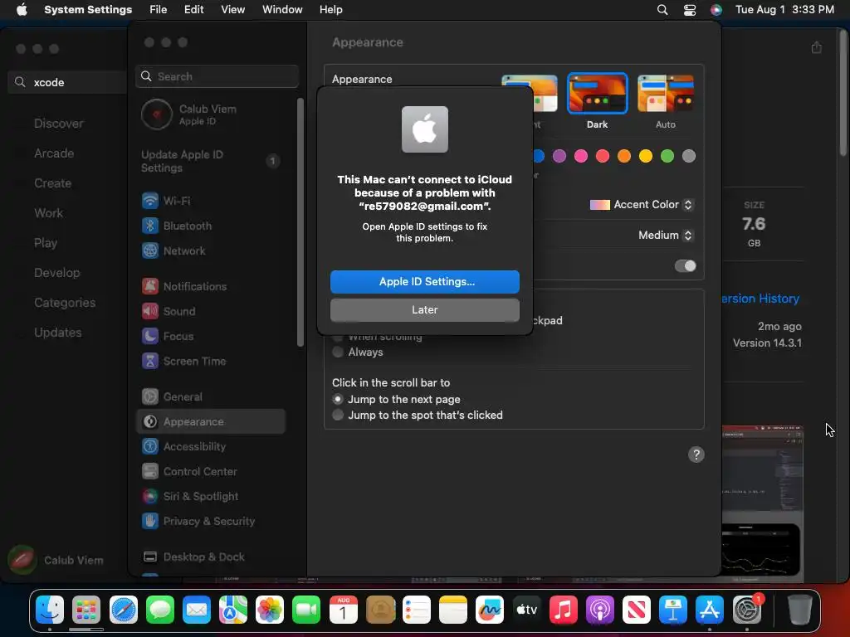Image resolution: width=850 pixels, height=637 pixels.
Task: Dismiss the iCloud dialog with Later
Action: coord(424,310)
